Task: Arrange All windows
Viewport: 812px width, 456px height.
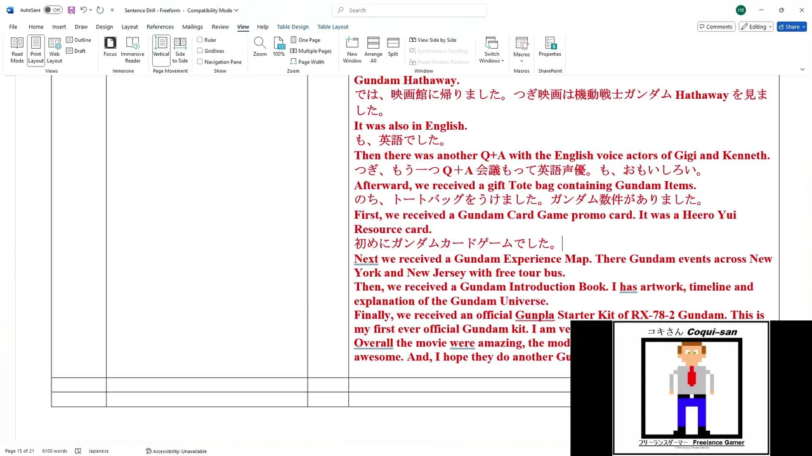Action: coord(374,50)
